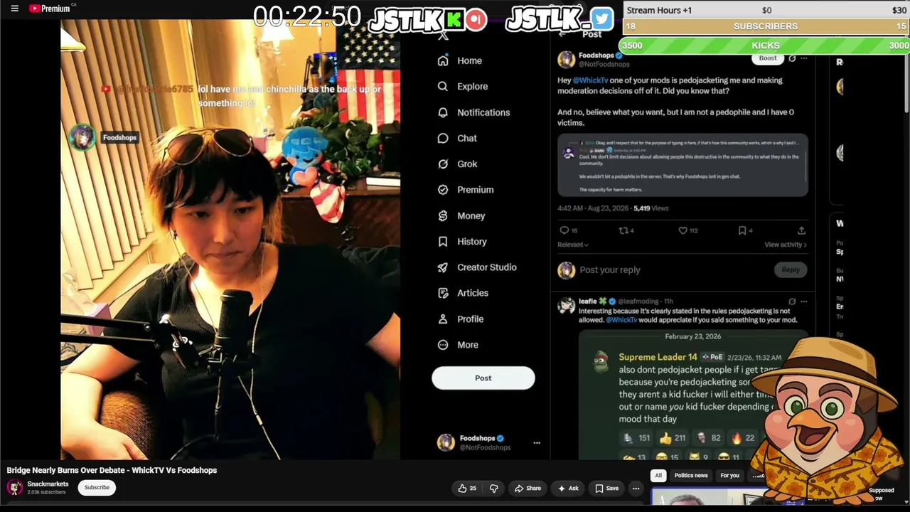
Task: Expand View activity for the post
Action: coord(786,245)
